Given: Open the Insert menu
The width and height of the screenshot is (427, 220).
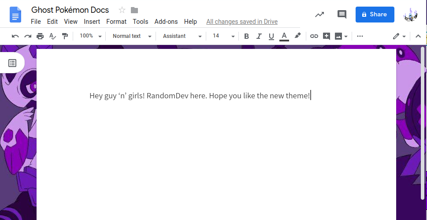Looking at the screenshot, I should (x=92, y=22).
